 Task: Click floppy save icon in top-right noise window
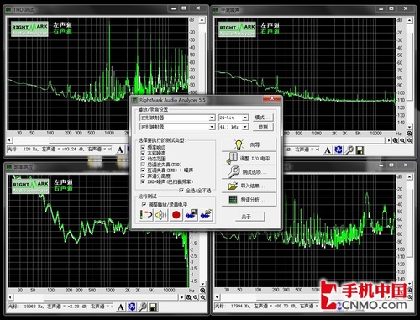click(x=360, y=150)
